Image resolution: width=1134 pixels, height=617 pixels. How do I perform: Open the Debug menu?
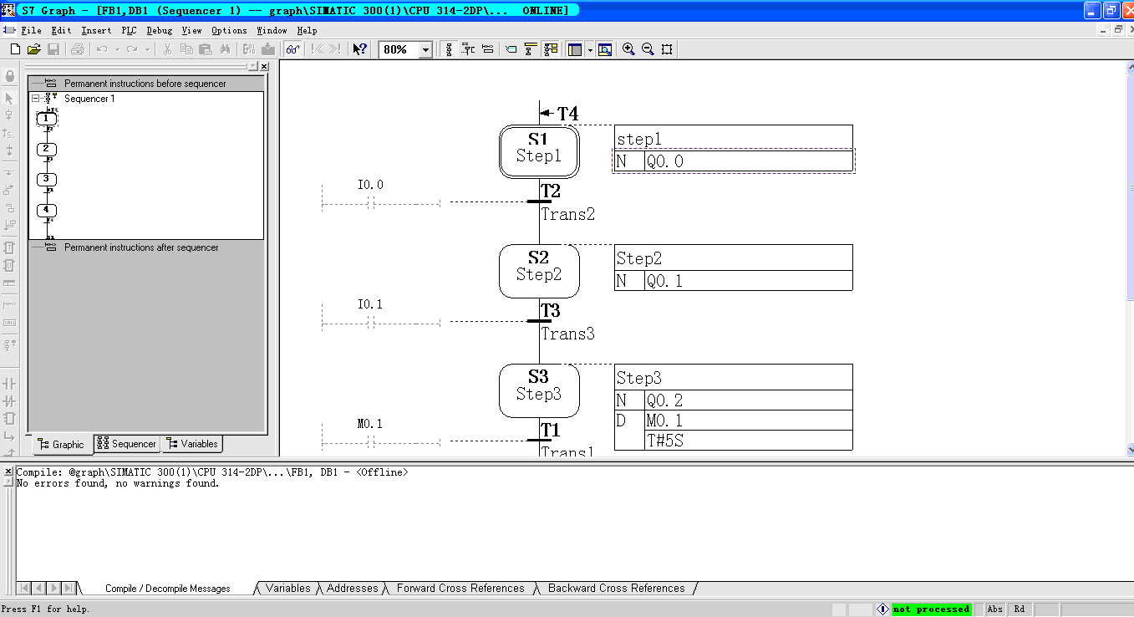point(159,30)
